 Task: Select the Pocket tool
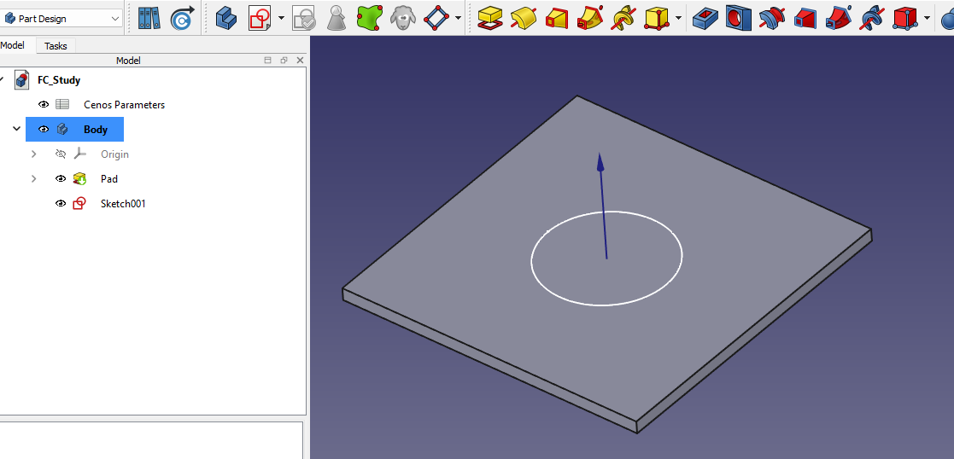click(x=705, y=19)
